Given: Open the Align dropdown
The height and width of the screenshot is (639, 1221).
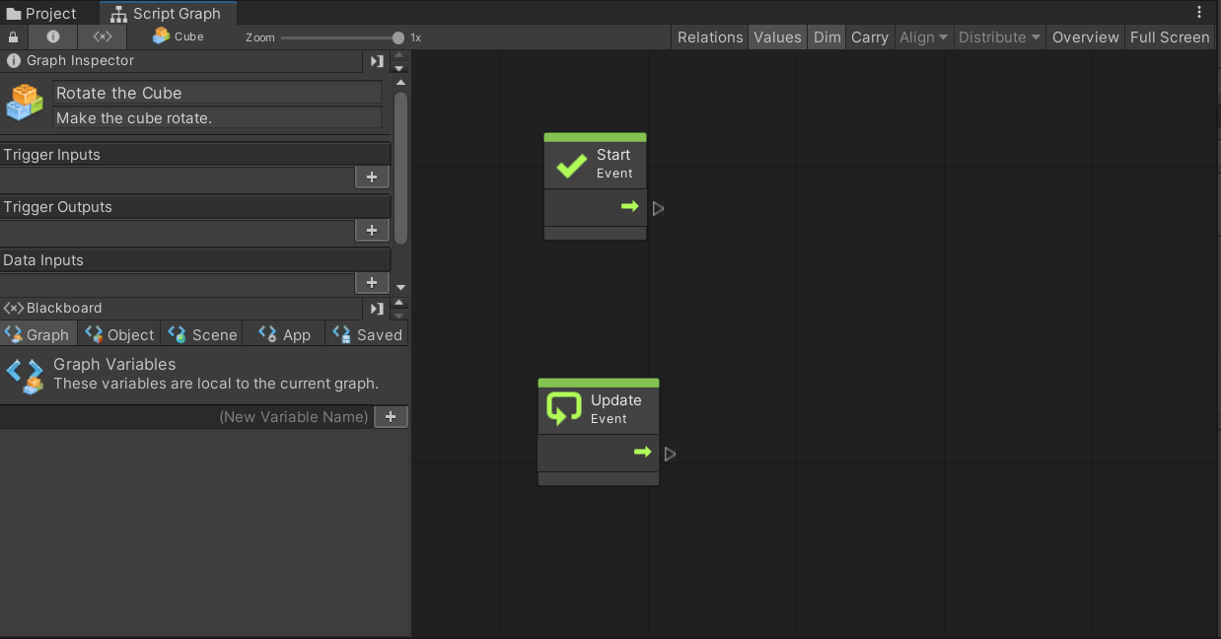Looking at the screenshot, I should pyautogui.click(x=923, y=37).
